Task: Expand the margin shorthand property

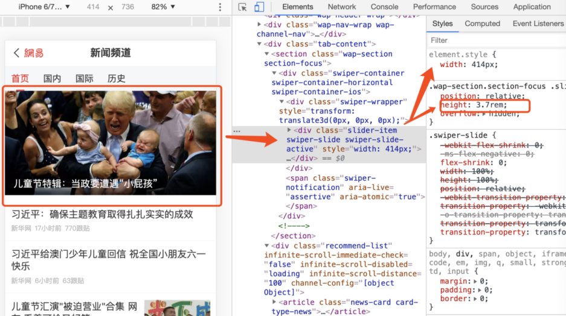Action: coord(475,282)
